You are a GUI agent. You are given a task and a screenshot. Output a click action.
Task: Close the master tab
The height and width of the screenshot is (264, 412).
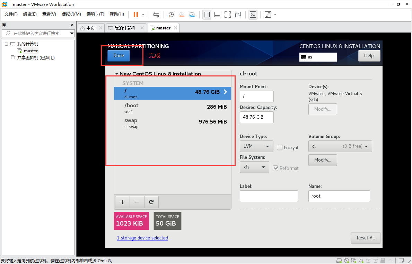(x=176, y=28)
